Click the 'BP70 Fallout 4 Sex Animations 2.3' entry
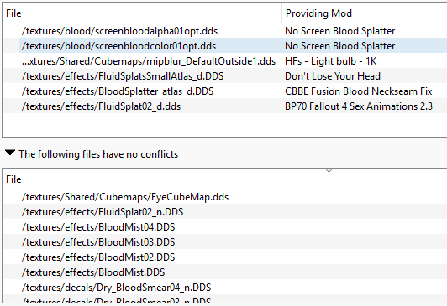 click(x=359, y=106)
